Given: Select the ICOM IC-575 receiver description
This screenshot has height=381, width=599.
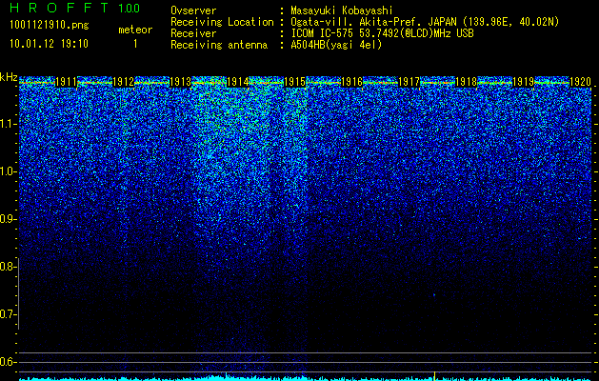Looking at the screenshot, I should point(382,33).
